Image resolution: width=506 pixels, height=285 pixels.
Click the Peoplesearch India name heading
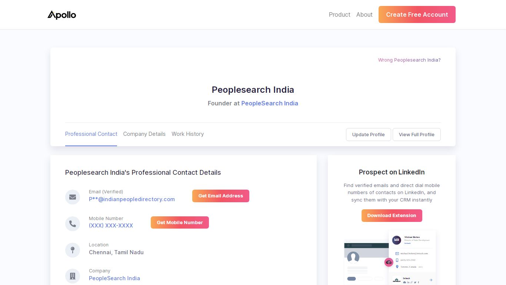click(x=253, y=90)
